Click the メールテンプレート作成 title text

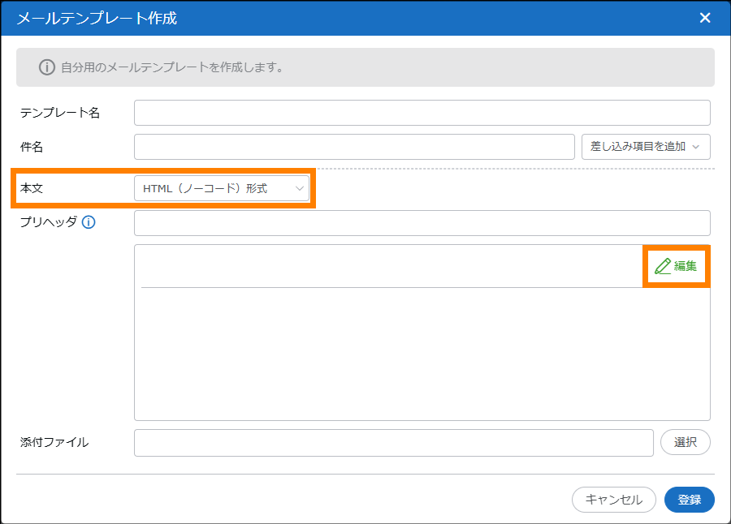(97, 18)
